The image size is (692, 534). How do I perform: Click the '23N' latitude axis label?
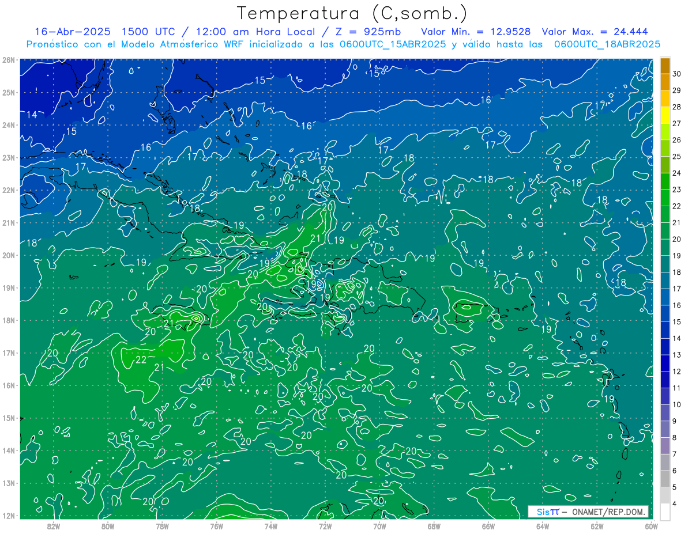9,157
